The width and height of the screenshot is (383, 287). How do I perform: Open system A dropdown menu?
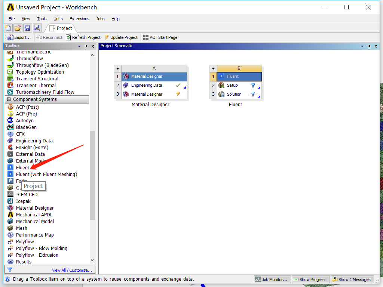pyautogui.click(x=117, y=68)
